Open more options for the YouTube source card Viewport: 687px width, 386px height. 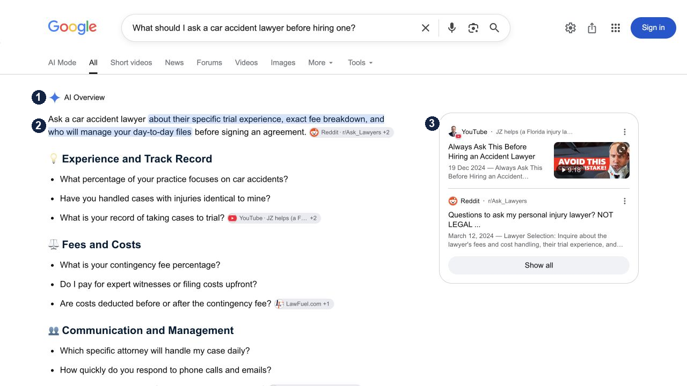[x=625, y=132]
